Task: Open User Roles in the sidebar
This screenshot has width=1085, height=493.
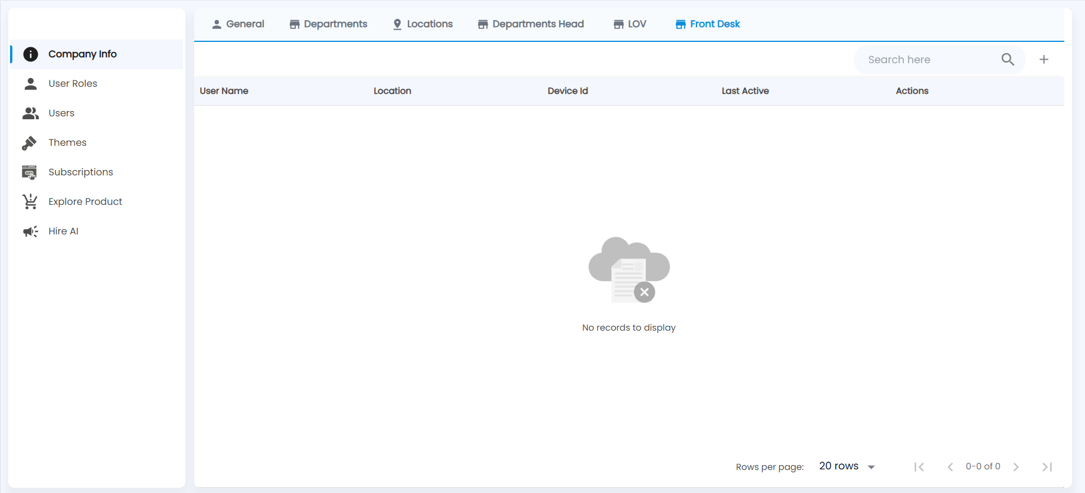Action: click(x=97, y=84)
